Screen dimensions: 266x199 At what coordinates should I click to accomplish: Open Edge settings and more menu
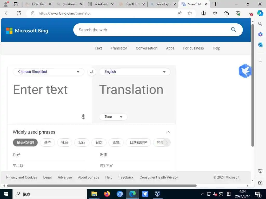click(x=249, y=13)
